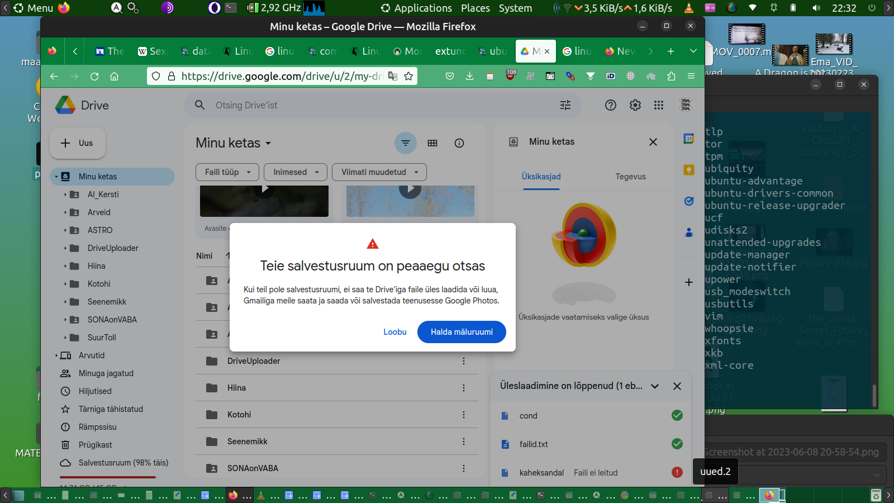This screenshot has width=894, height=503.
Task: Open more actions for Hiina row
Action: tap(464, 388)
